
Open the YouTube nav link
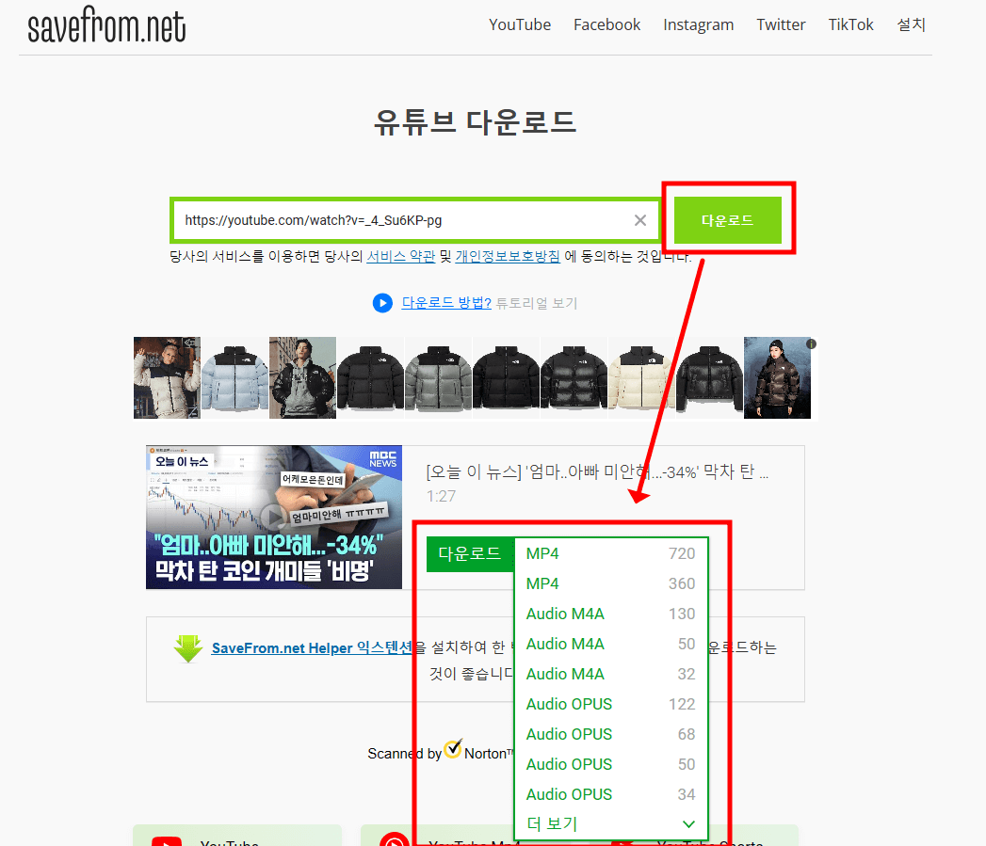[520, 24]
